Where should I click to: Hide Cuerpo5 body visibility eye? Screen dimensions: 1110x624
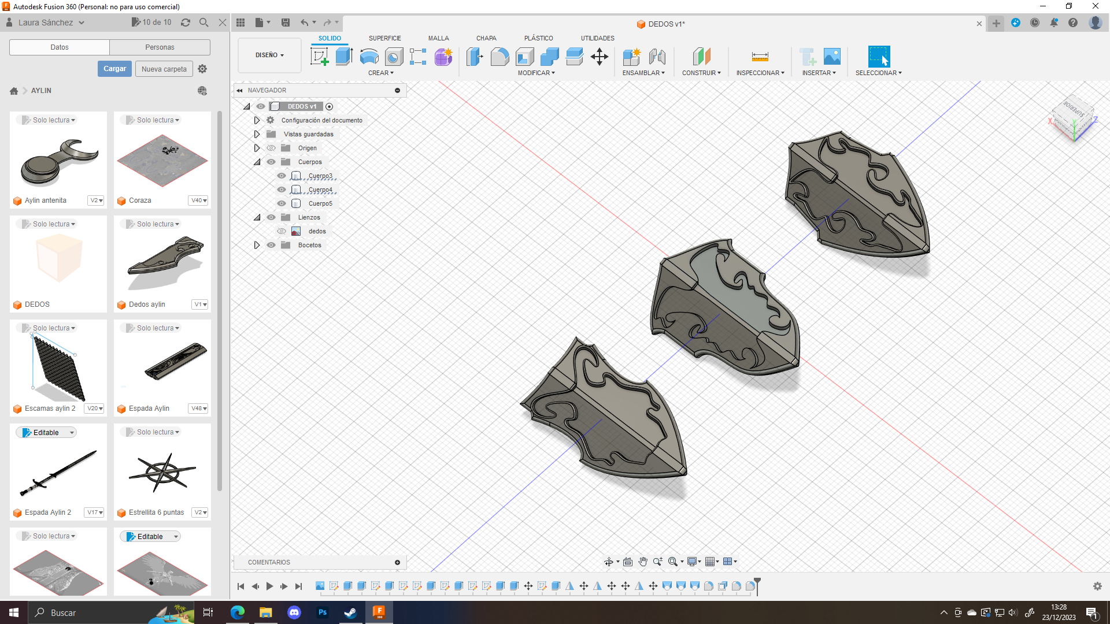[282, 203]
